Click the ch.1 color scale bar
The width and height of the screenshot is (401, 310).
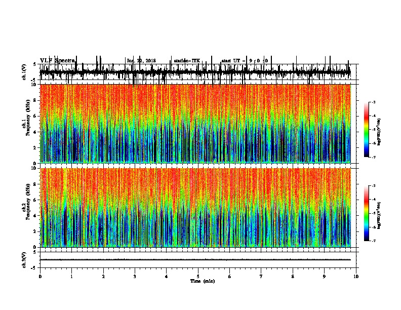(x=367, y=130)
